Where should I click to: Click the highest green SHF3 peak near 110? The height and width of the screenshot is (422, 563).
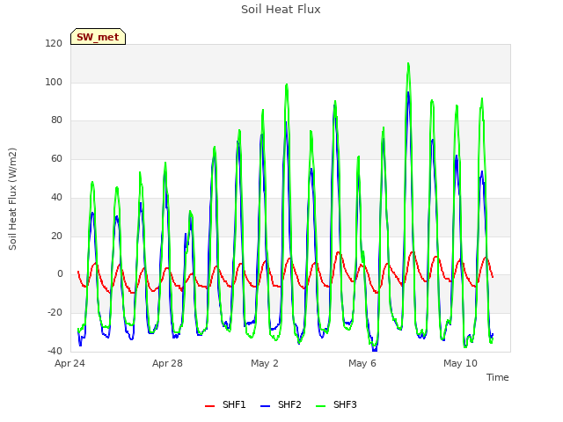408,64
